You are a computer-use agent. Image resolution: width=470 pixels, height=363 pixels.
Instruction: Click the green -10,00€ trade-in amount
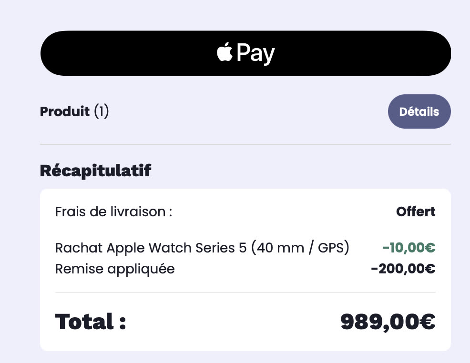409,248
